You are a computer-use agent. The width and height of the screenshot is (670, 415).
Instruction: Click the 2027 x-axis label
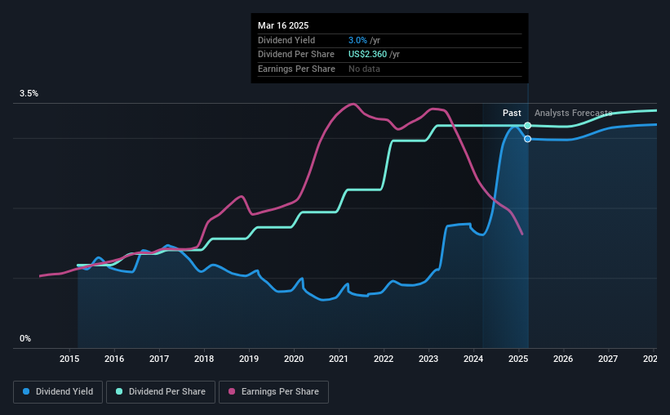pyautogui.click(x=608, y=359)
